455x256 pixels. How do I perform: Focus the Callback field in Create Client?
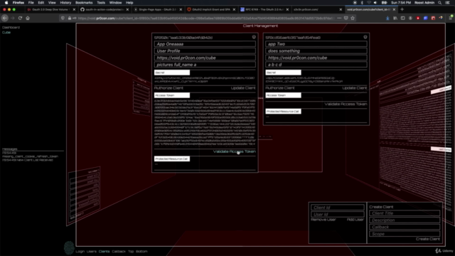(405, 227)
